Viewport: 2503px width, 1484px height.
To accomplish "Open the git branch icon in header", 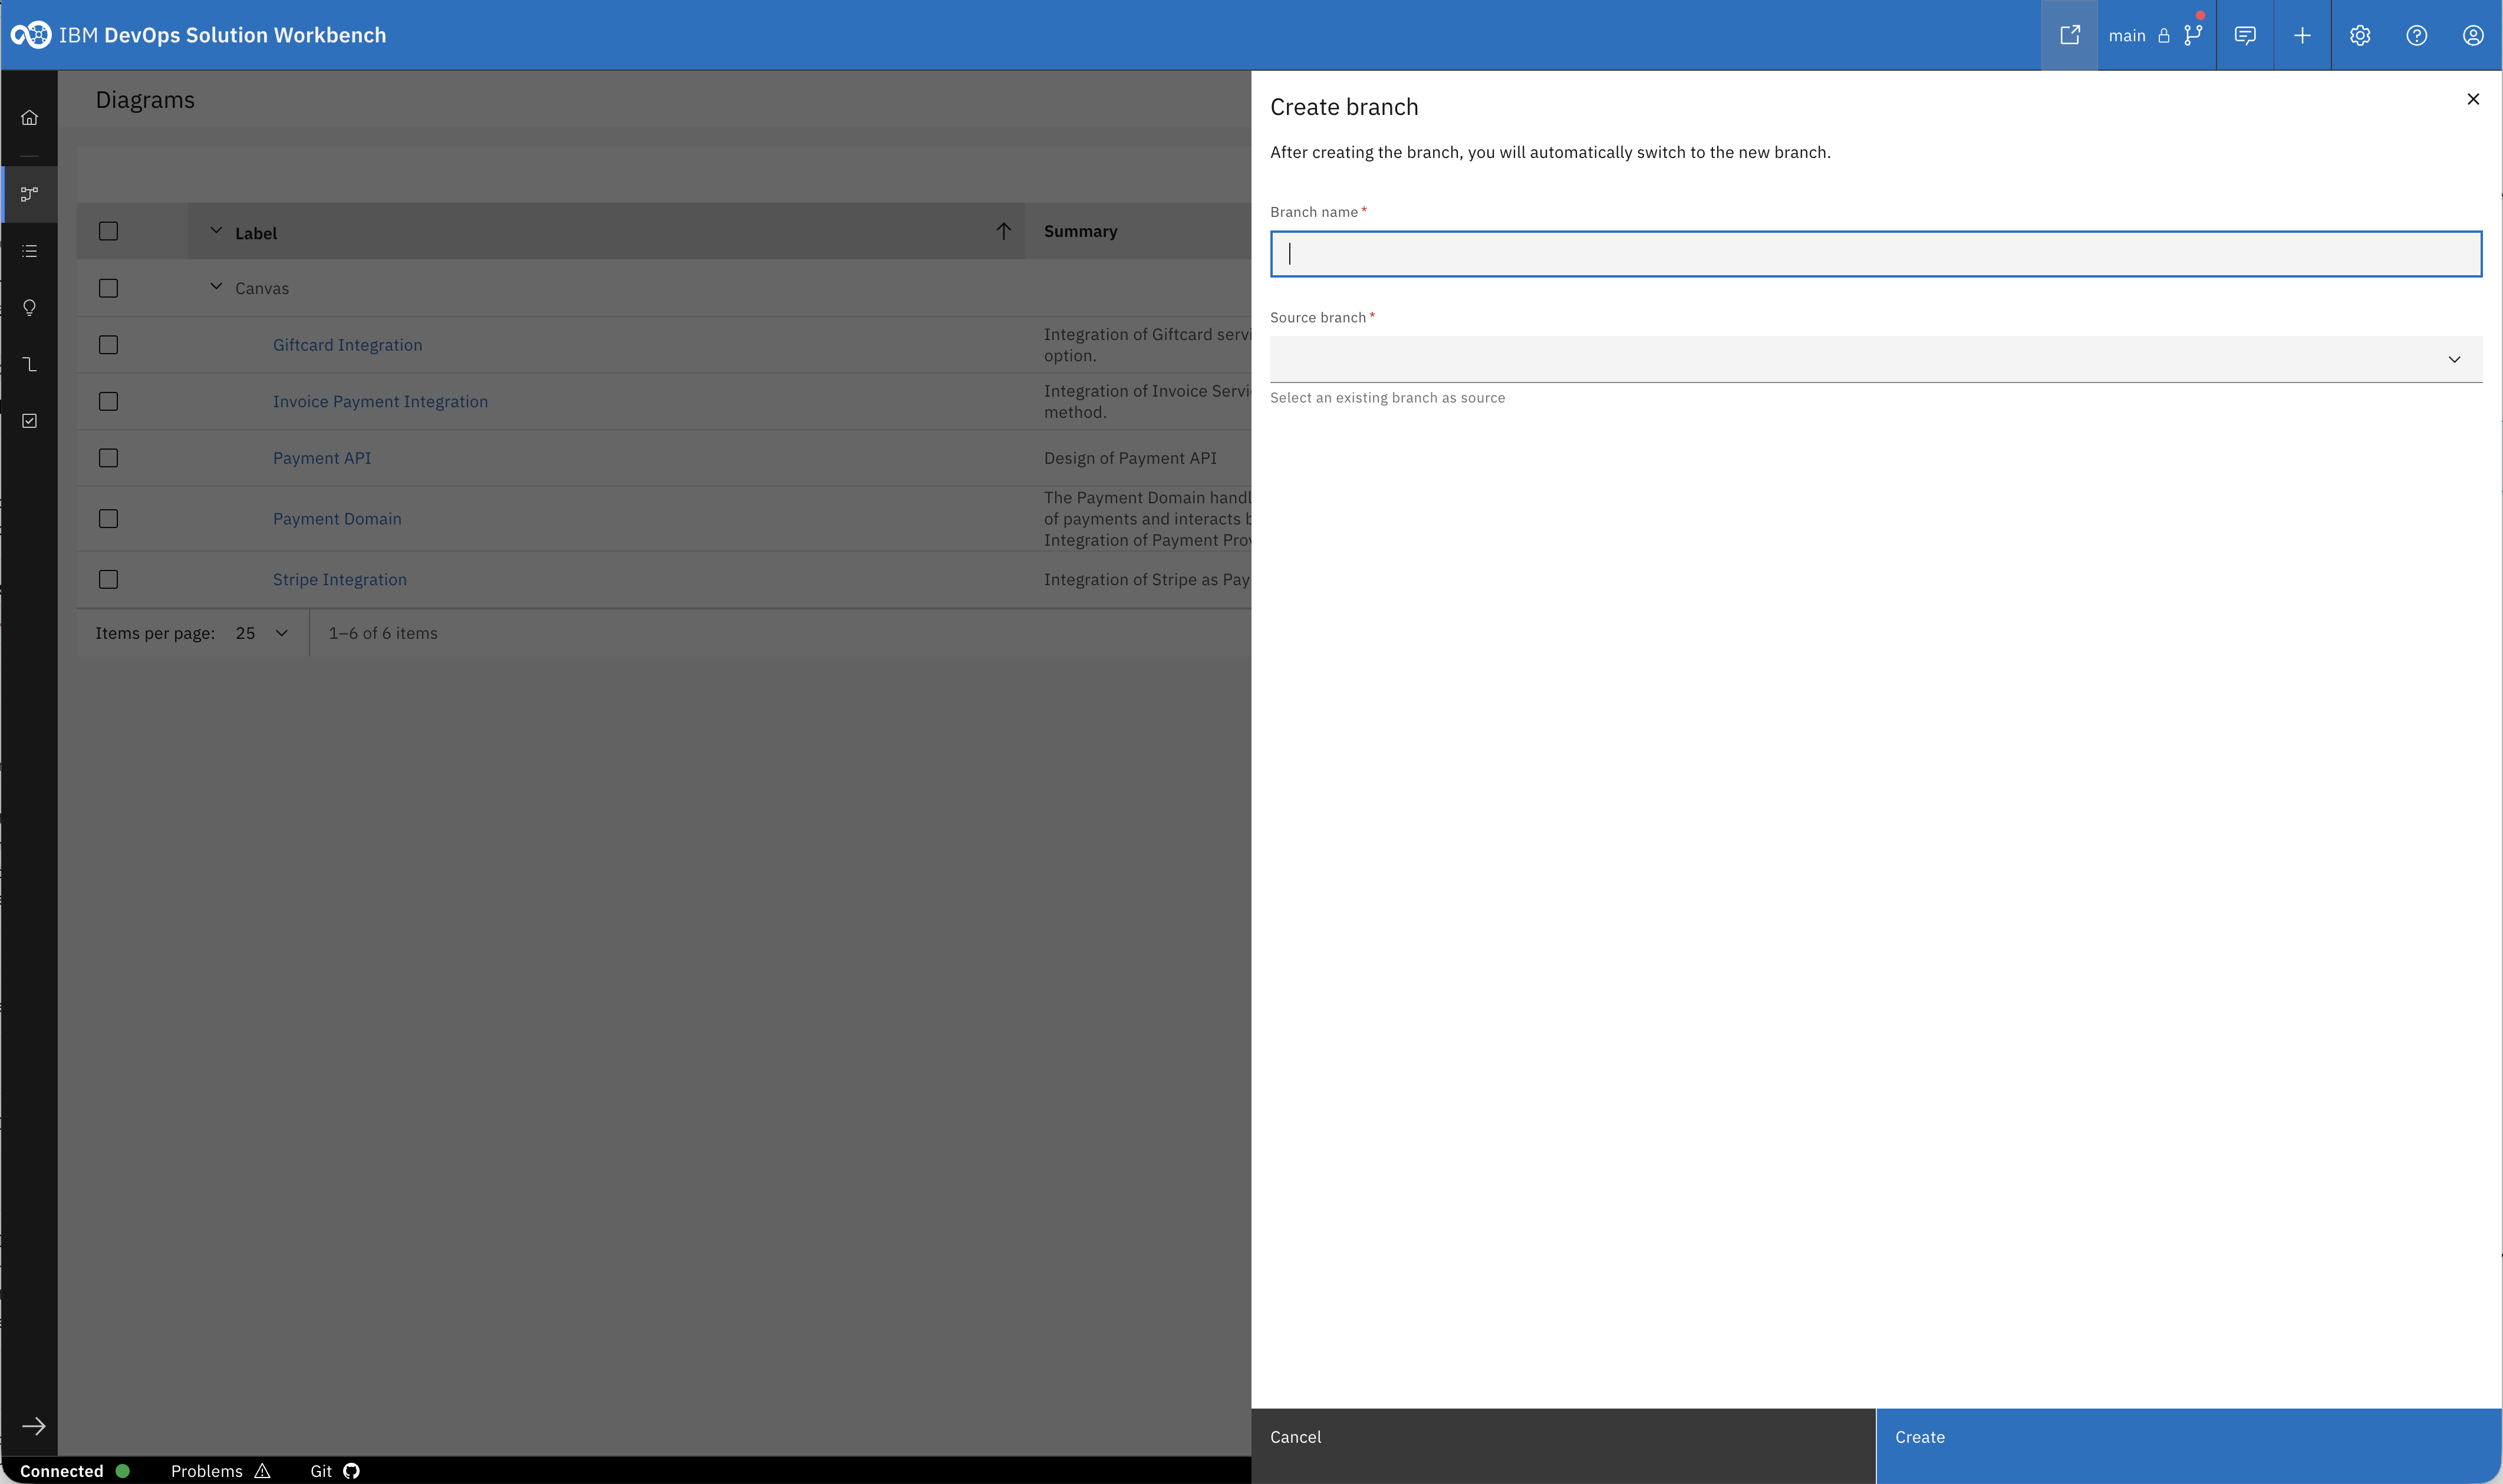I will [x=2193, y=35].
